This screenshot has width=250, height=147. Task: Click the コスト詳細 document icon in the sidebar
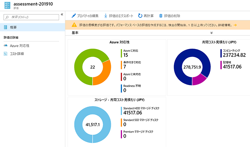tap(6, 54)
